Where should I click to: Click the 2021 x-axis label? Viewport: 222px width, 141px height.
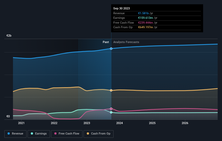[21, 123]
